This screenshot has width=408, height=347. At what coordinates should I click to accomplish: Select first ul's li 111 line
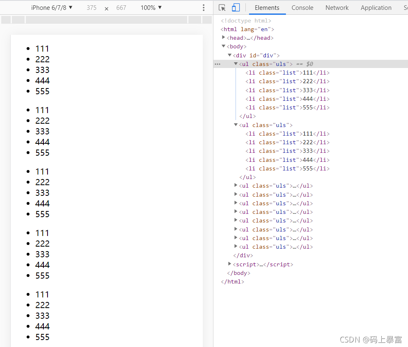coord(288,73)
